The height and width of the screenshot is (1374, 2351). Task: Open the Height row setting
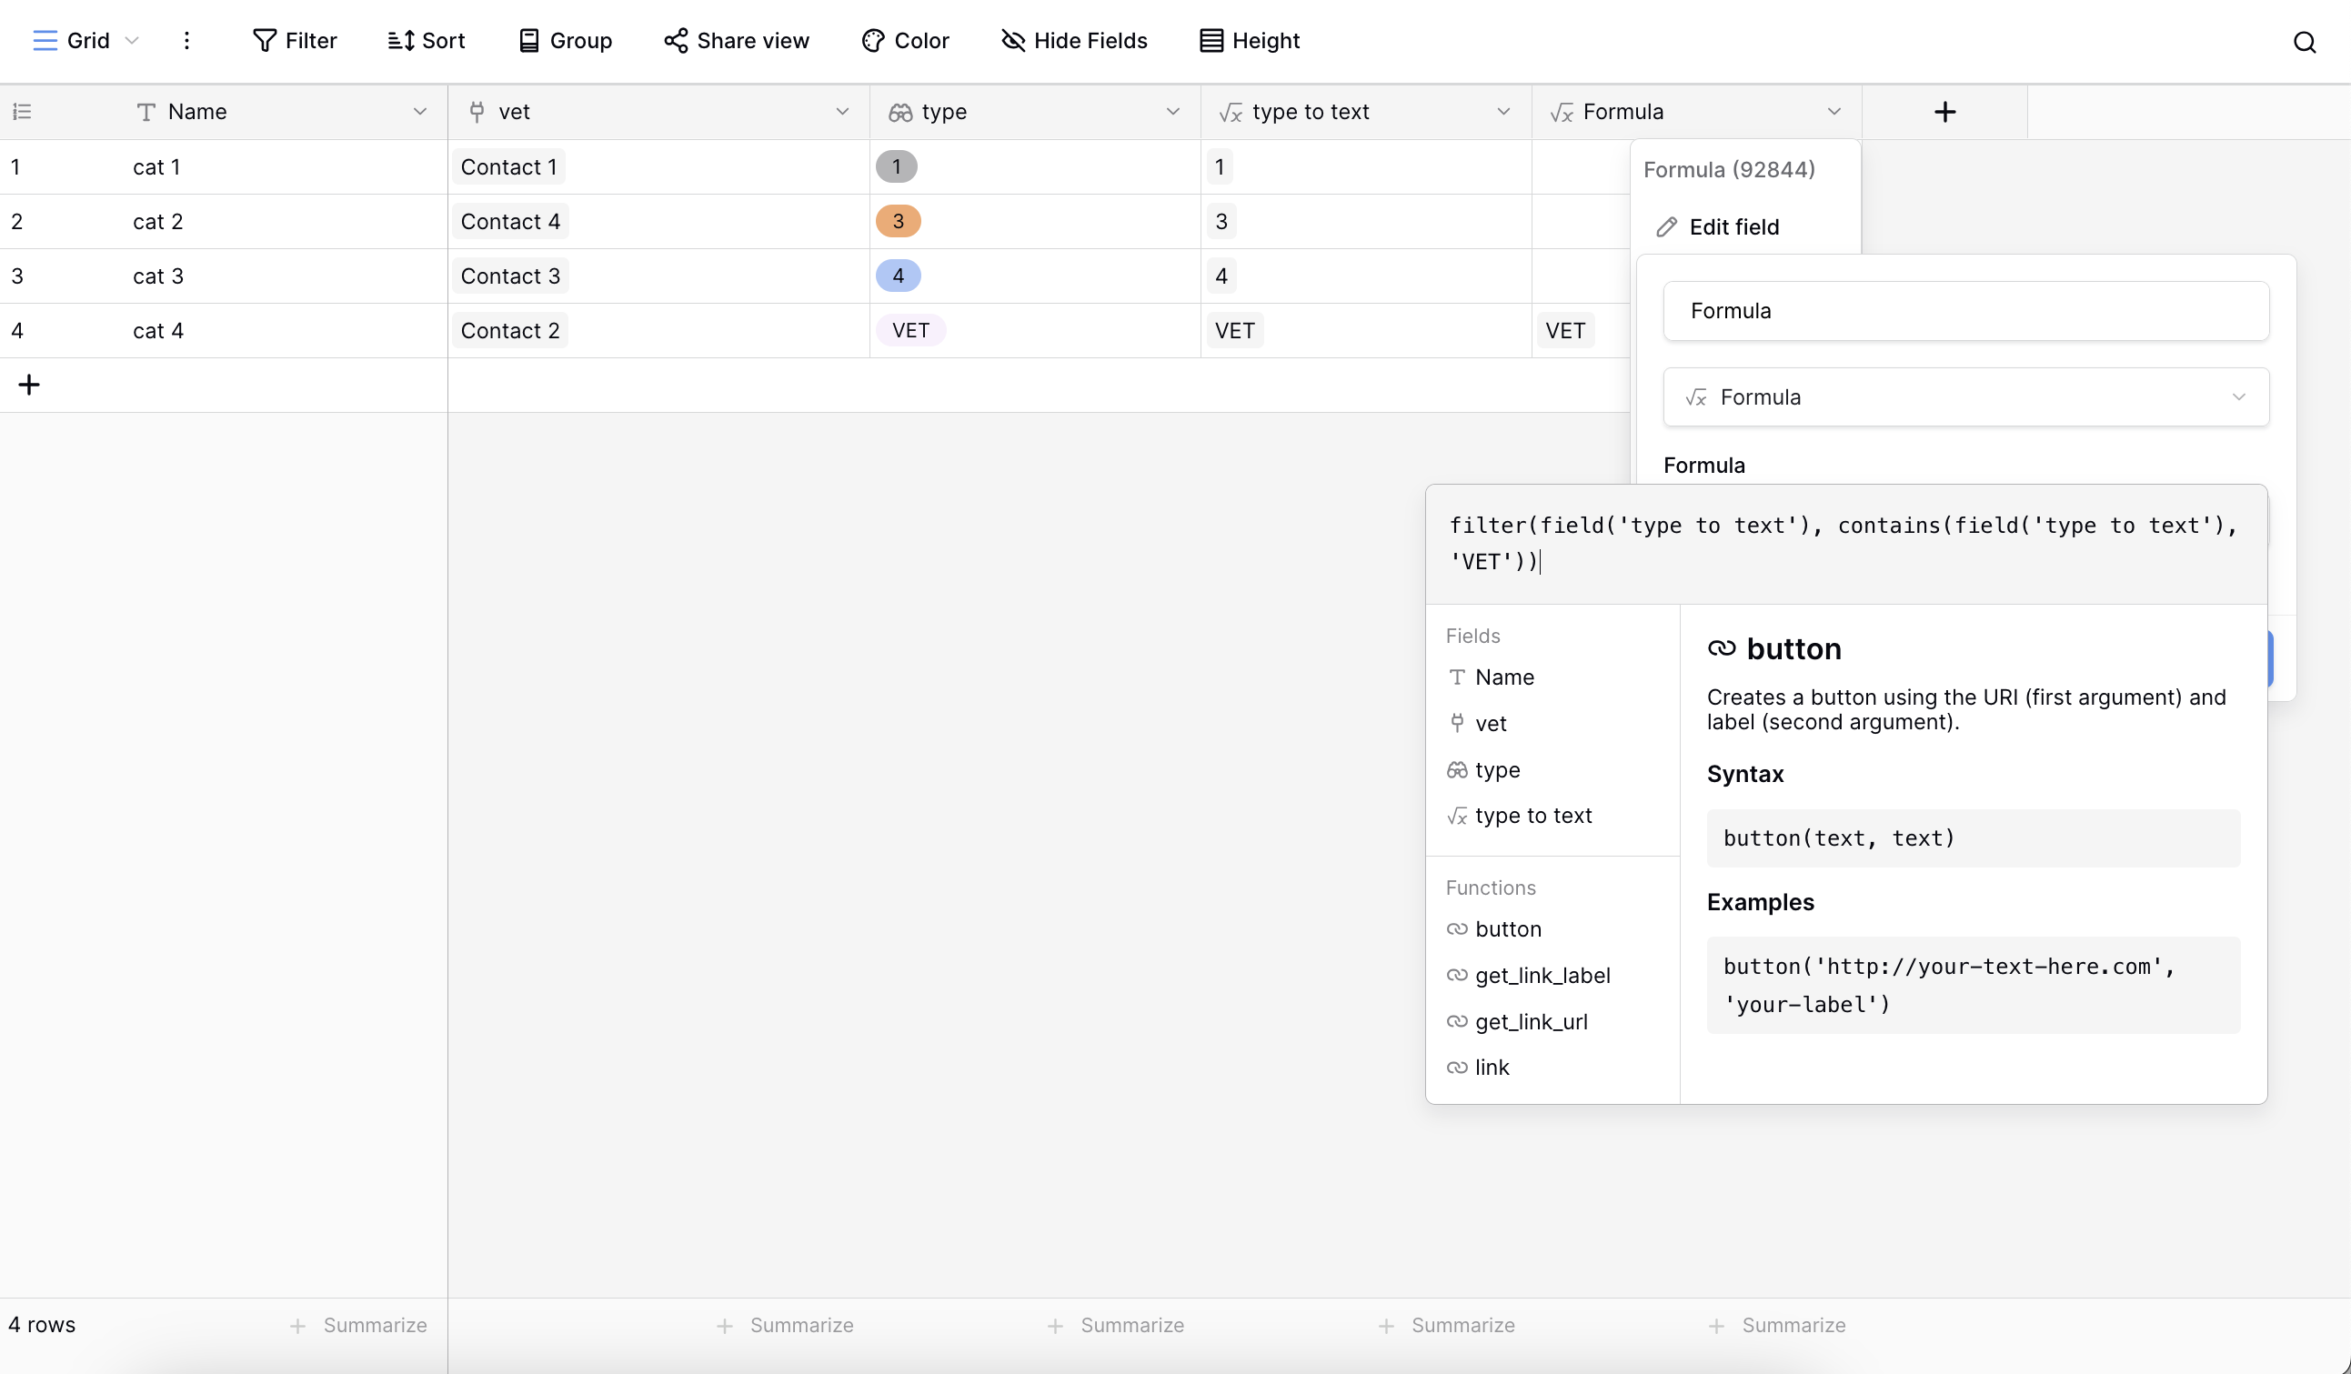coord(1249,41)
